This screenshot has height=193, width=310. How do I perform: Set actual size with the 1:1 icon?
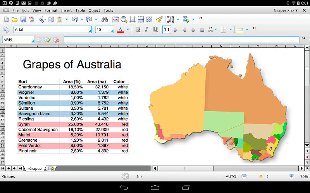(x=115, y=19)
